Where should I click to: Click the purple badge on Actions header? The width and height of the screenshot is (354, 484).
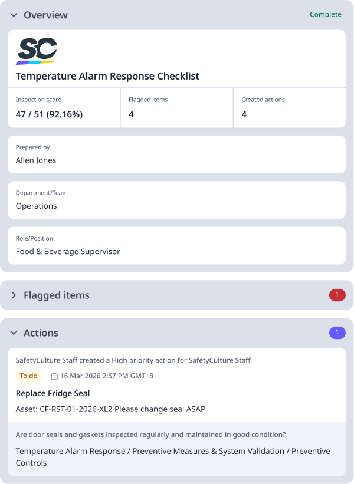[x=337, y=332]
